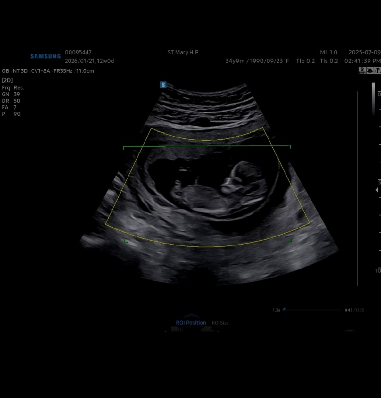Screen dimensions: 381x398
Task: Click the patient ID 00095447
Action: [78, 52]
